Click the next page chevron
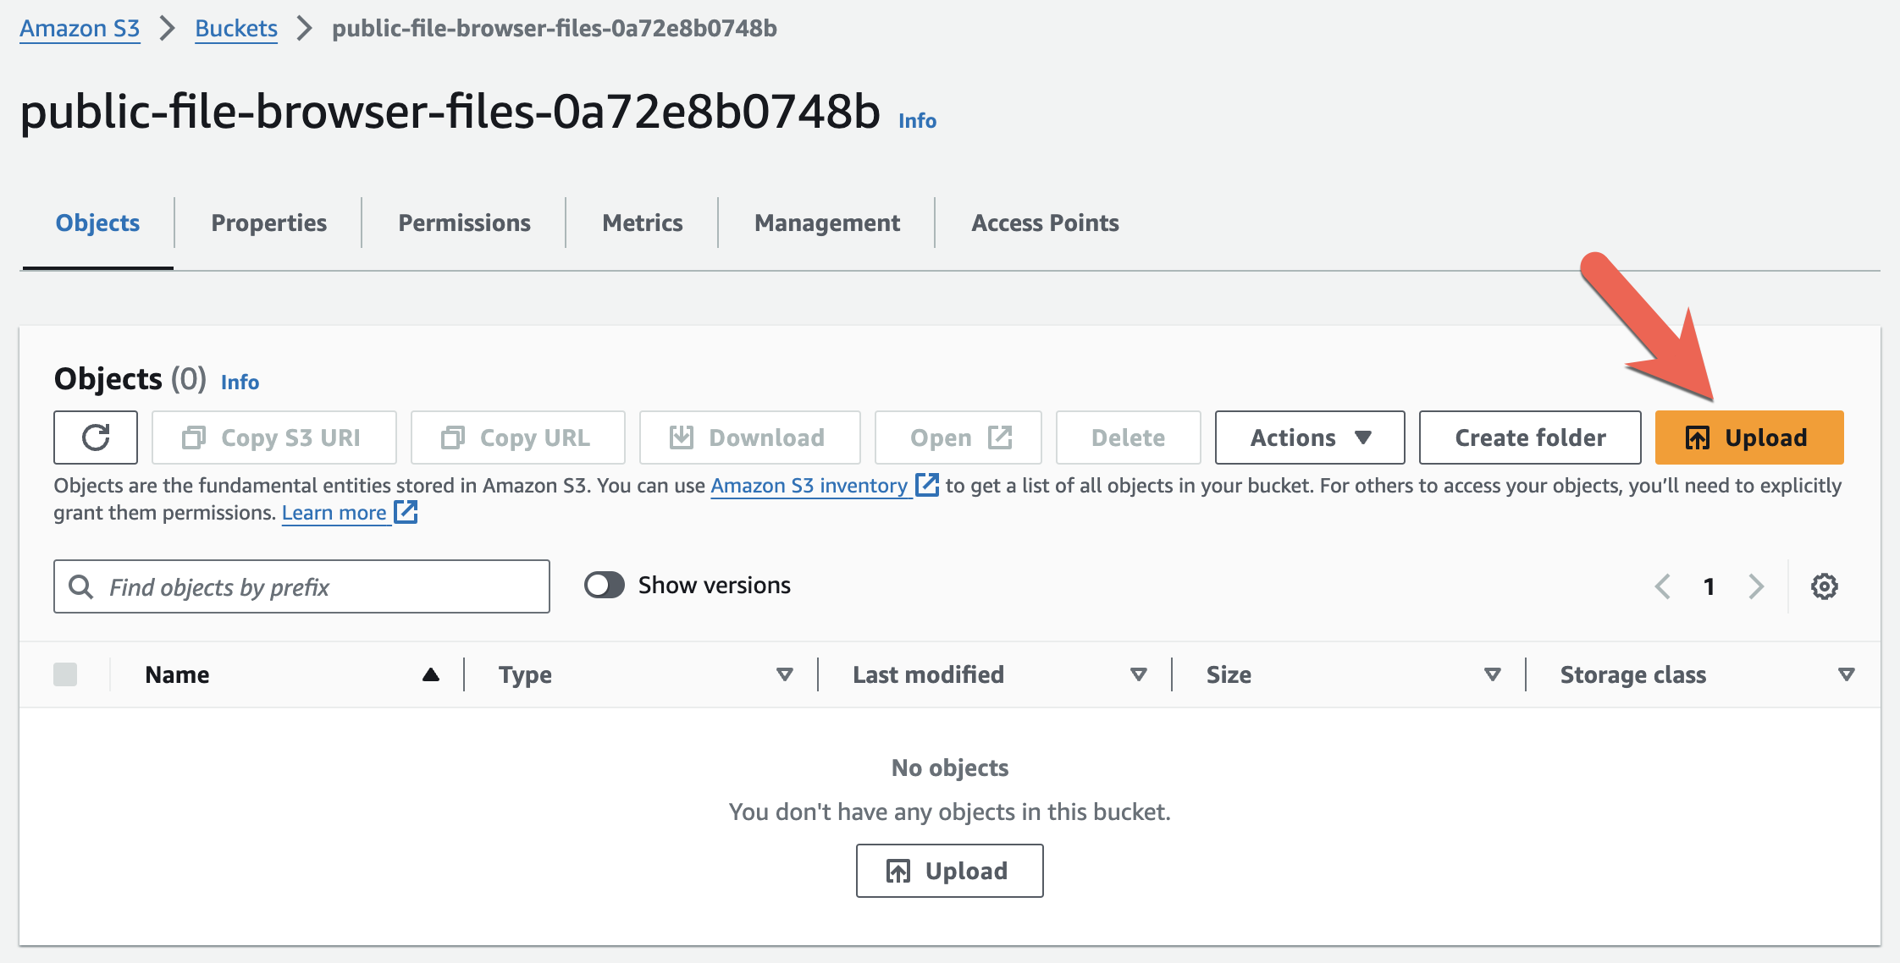The width and height of the screenshot is (1900, 963). (1756, 586)
